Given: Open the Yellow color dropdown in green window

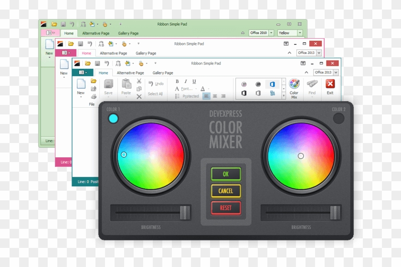Looking at the screenshot, I should point(300,33).
